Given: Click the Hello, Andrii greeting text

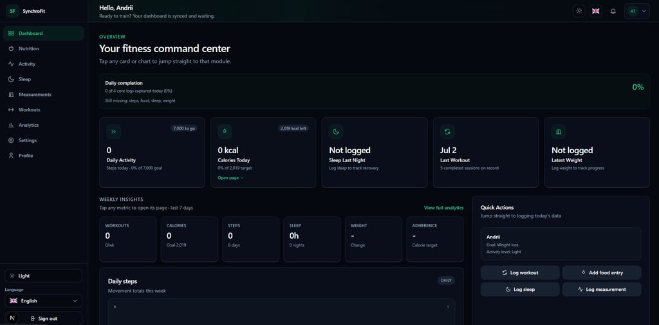Looking at the screenshot, I should tap(116, 8).
